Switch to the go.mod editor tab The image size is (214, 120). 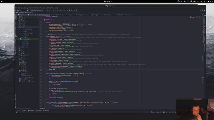coord(120,15)
